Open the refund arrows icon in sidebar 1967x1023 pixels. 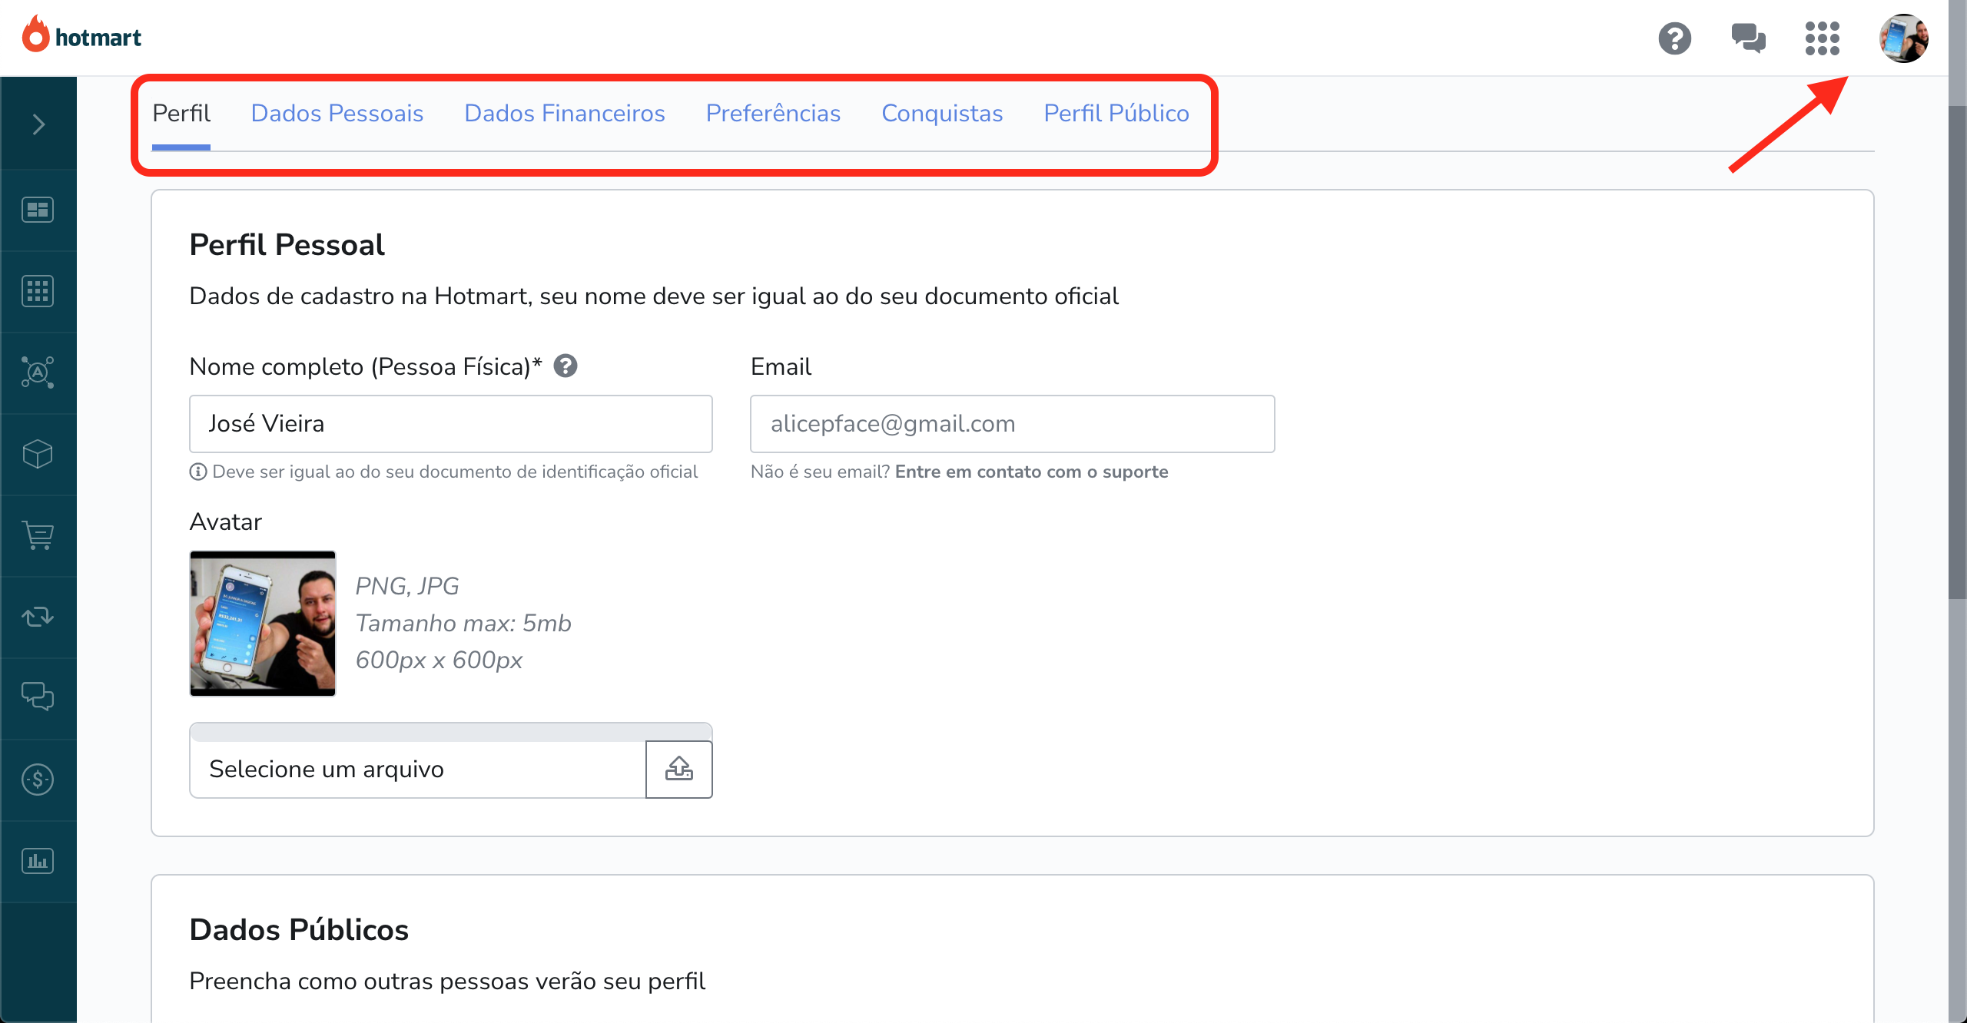tap(38, 617)
